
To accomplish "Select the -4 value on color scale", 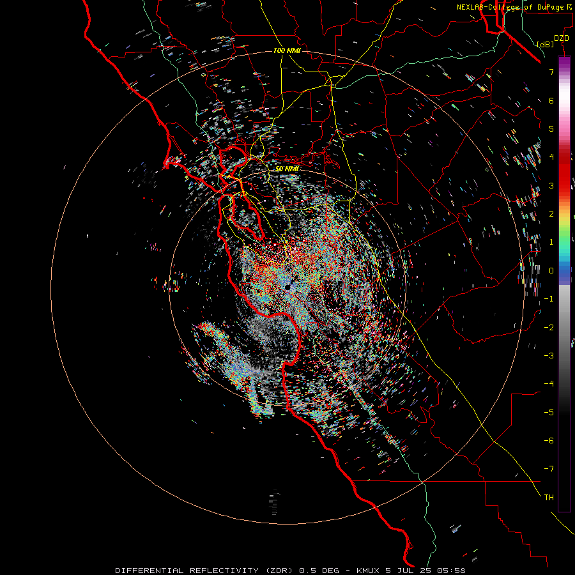I will click(549, 384).
